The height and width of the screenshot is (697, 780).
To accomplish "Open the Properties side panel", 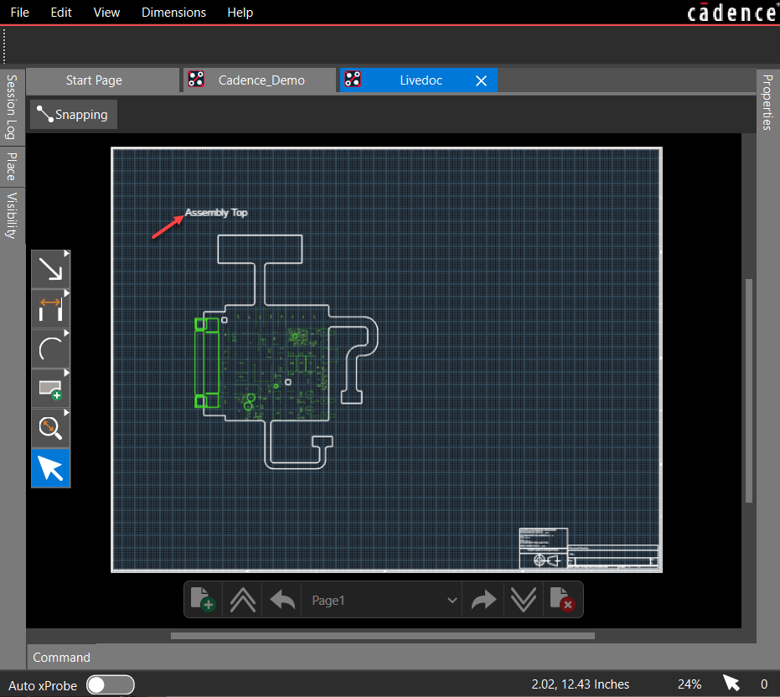I will 767,102.
